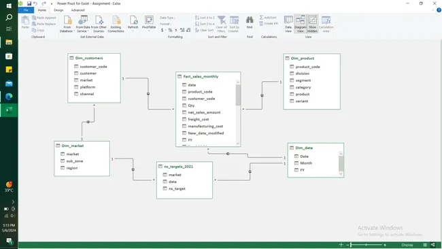Open the Find binoculars tool
The image size is (442, 249).
tap(250, 22)
